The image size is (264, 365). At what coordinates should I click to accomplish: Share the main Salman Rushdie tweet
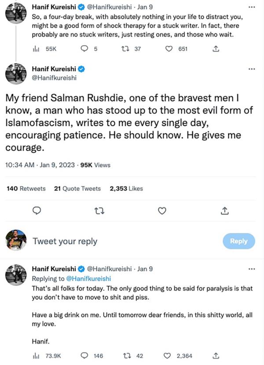[x=224, y=211]
